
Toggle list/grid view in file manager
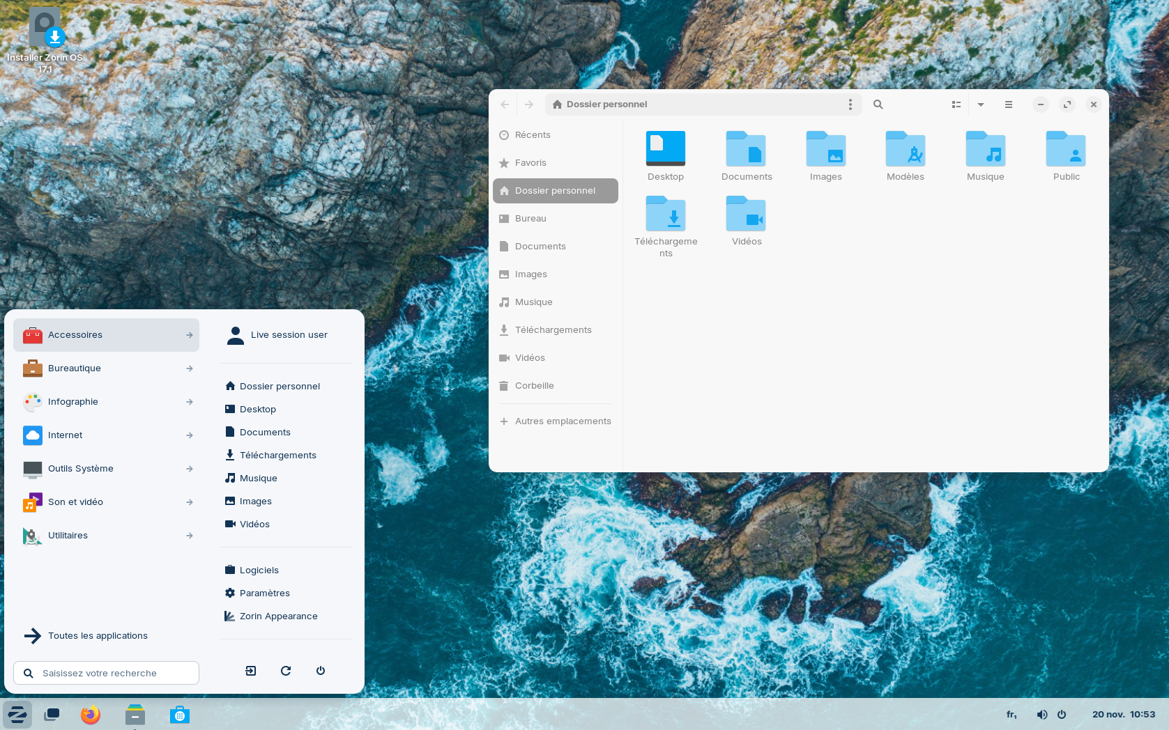(956, 104)
